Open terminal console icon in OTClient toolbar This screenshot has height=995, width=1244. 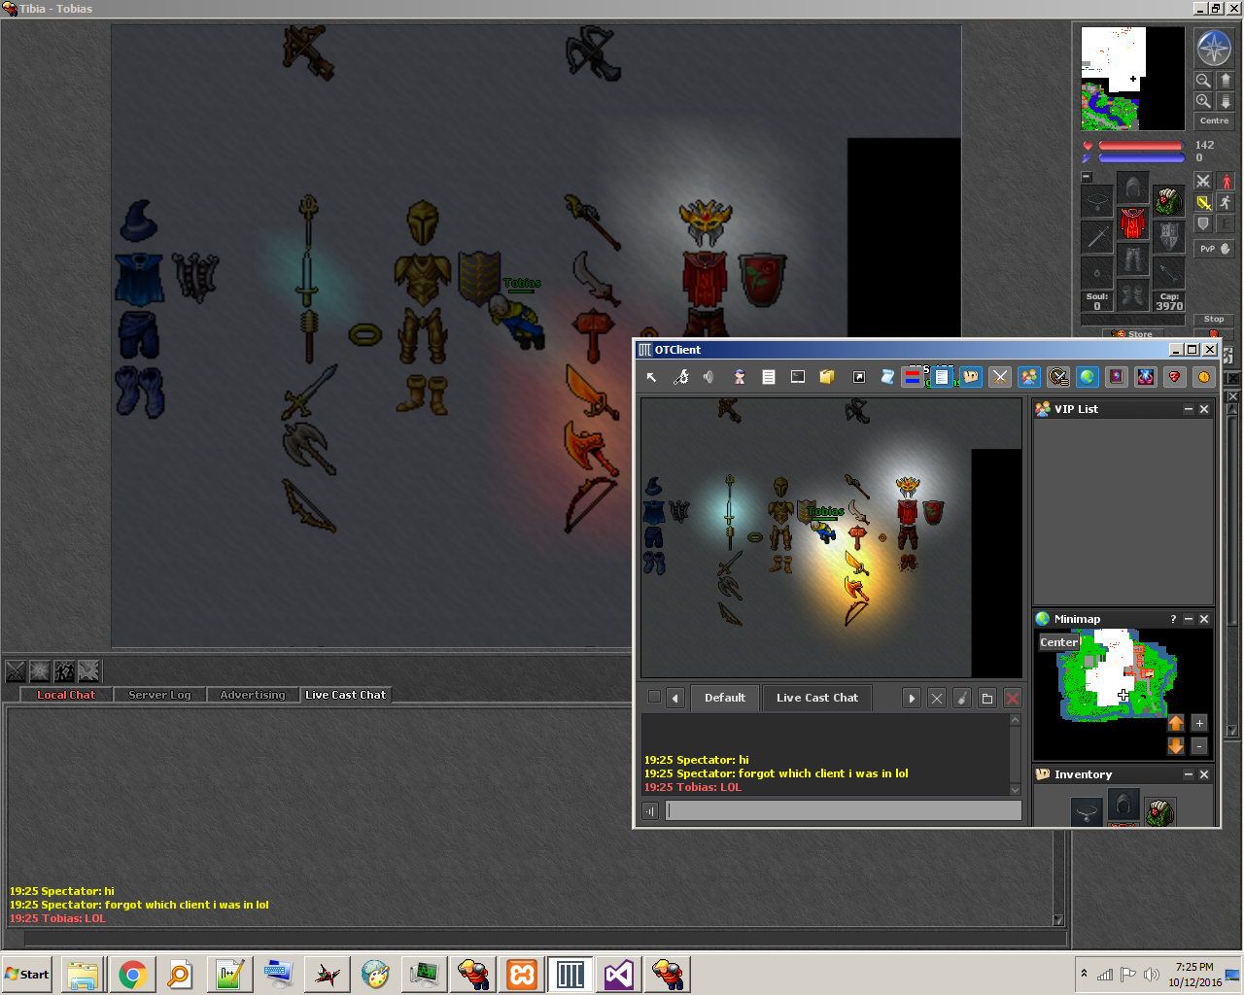click(797, 377)
